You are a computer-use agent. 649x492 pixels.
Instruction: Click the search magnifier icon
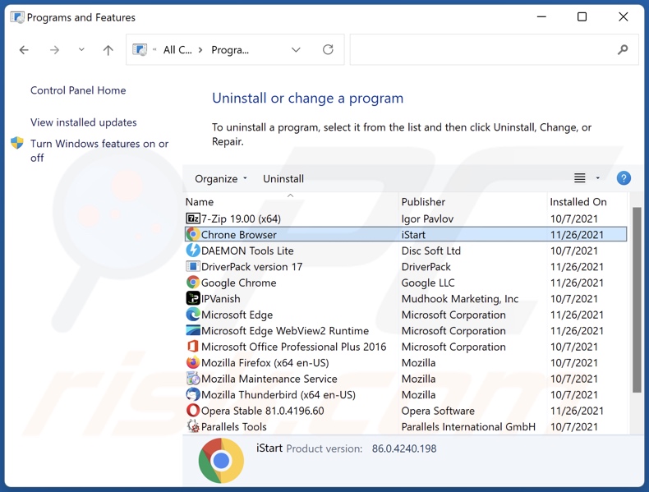tap(623, 49)
